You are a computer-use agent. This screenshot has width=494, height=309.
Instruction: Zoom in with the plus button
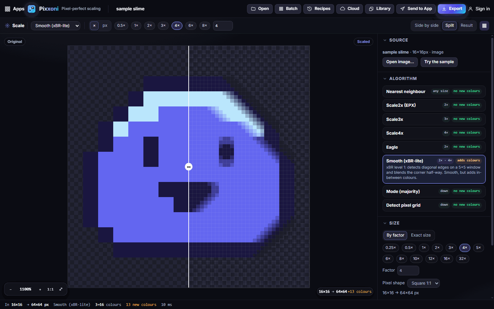[x=40, y=289]
